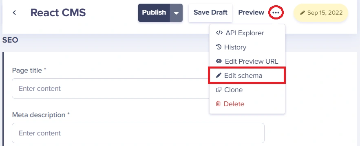Focus the Meta description input field
360x146 pixels.
[138, 133]
